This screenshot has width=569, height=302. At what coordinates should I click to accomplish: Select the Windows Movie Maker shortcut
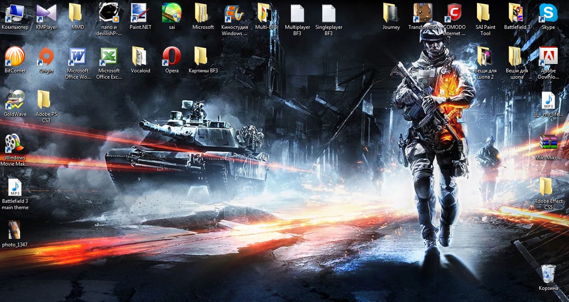coord(15,143)
